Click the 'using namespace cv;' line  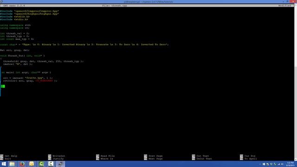pyautogui.click(x=15, y=28)
